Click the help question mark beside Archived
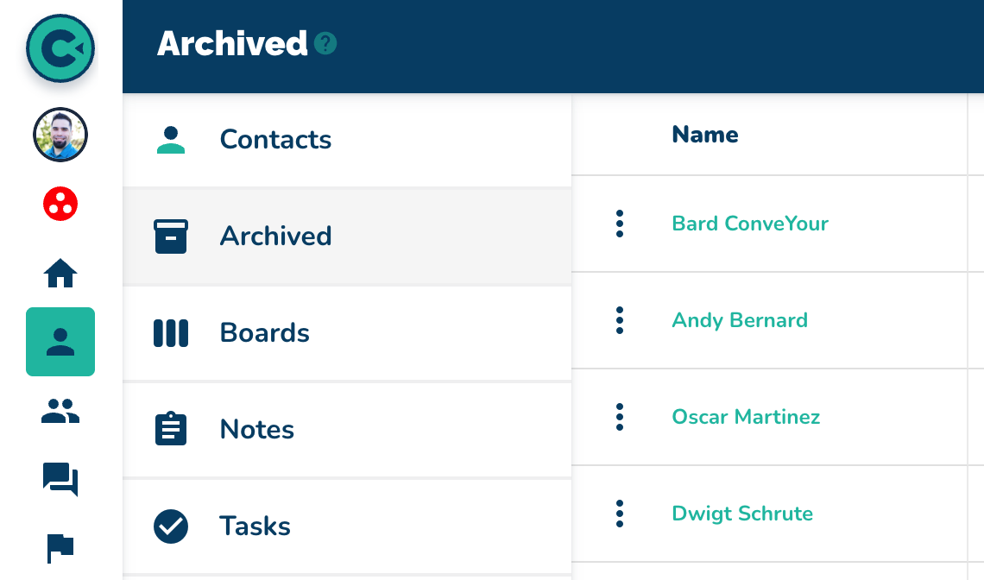 (x=325, y=43)
